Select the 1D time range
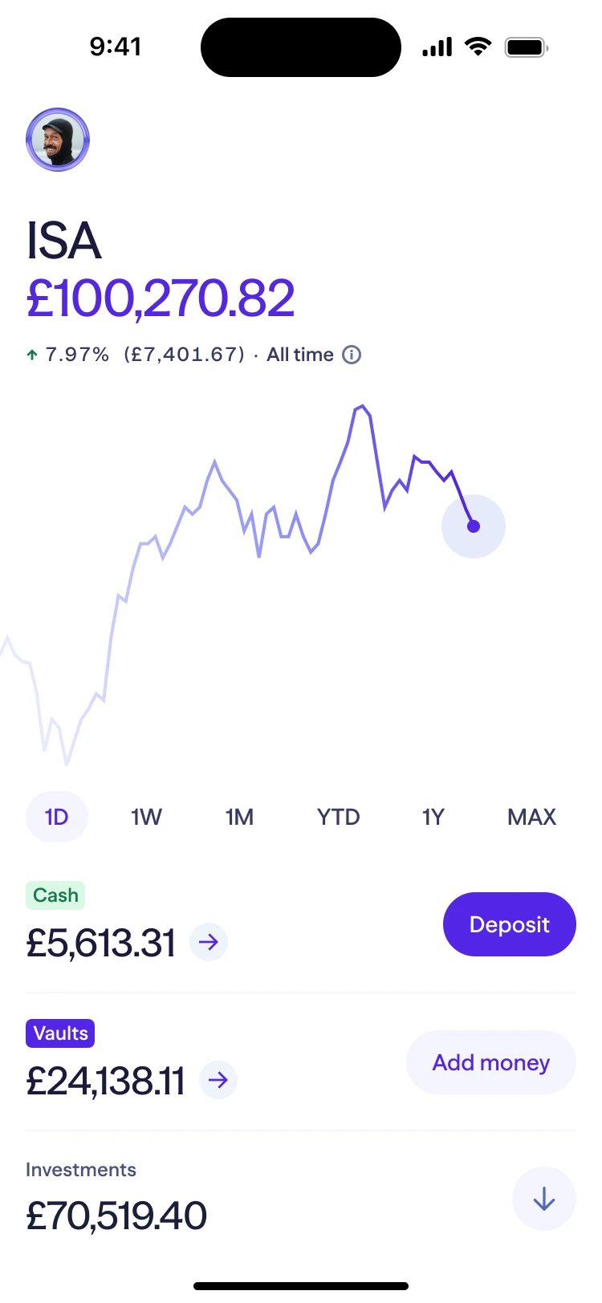Screen dimensions: 602x1303 click(57, 817)
